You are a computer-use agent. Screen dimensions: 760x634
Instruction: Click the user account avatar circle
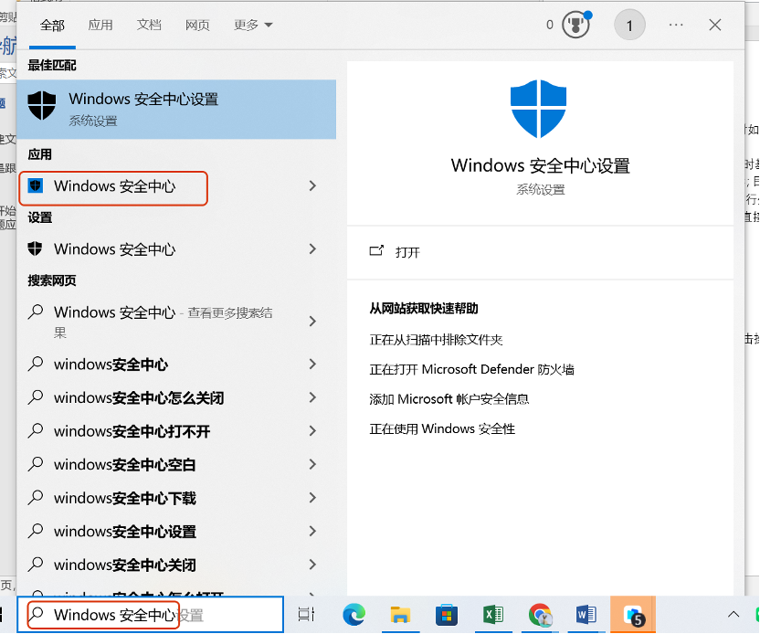(x=628, y=26)
